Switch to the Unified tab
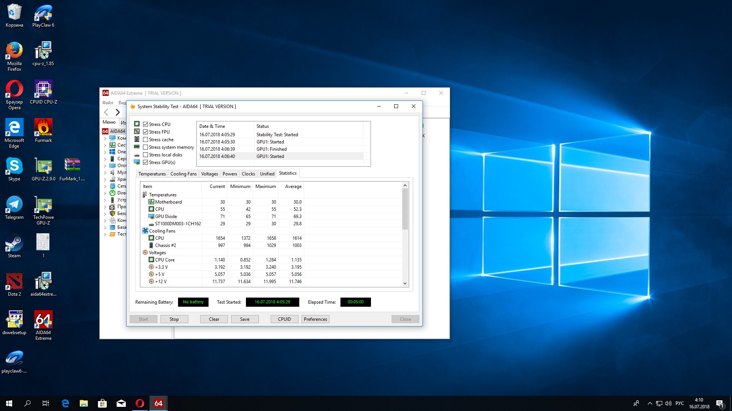Image resolution: width=732 pixels, height=411 pixels. point(267,174)
